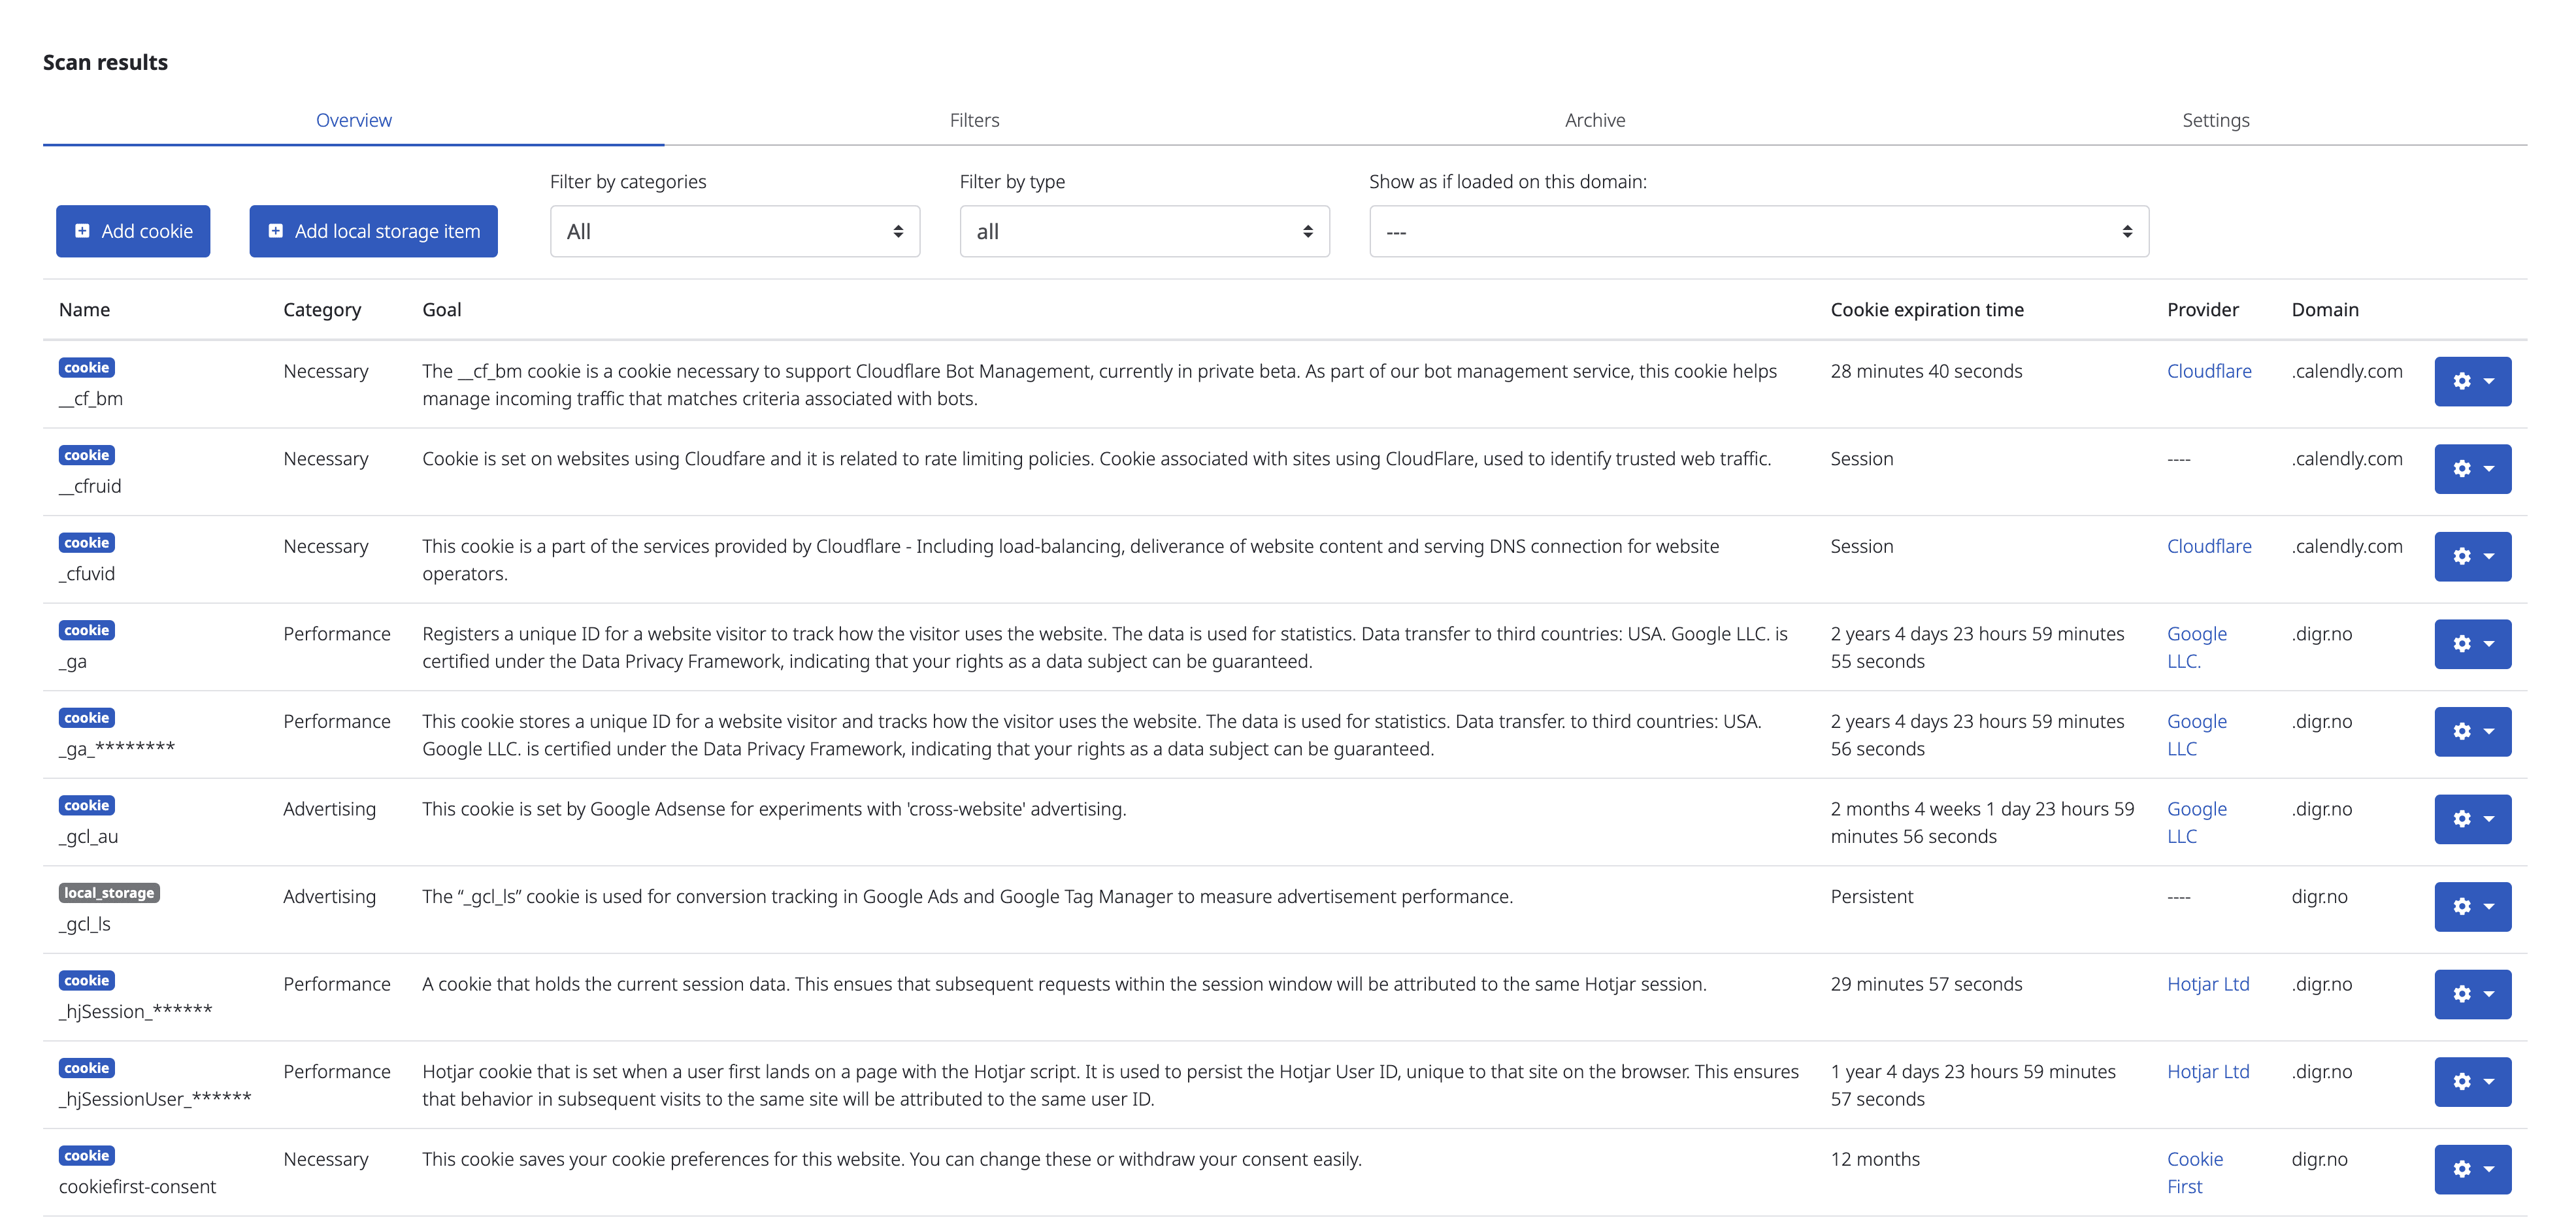Image resolution: width=2576 pixels, height=1218 pixels.
Task: Expand the domain selection dropdown
Action: tap(1758, 232)
